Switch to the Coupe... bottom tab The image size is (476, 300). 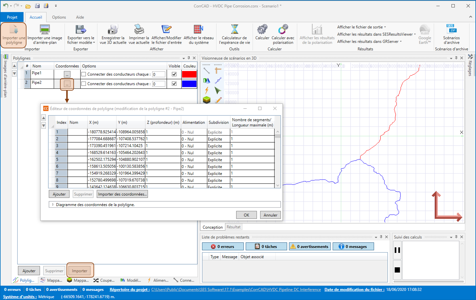coord(104,280)
